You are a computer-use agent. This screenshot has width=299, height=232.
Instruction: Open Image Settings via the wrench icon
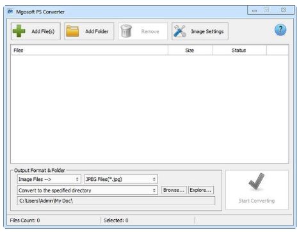click(x=180, y=31)
